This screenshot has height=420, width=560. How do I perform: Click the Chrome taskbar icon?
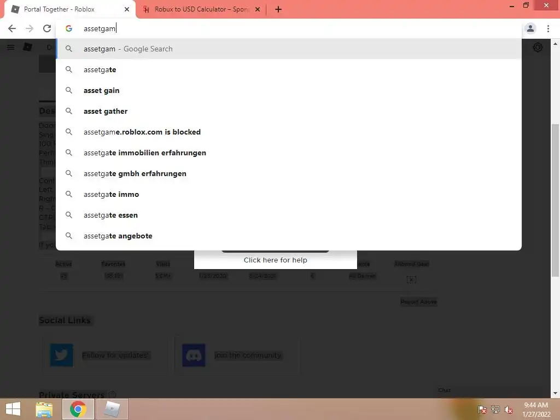pyautogui.click(x=78, y=409)
